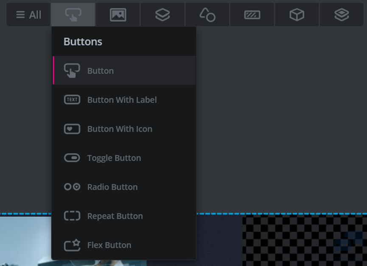Click the photo thumbnail at bottom left
367x266 pixels.
(x=26, y=241)
